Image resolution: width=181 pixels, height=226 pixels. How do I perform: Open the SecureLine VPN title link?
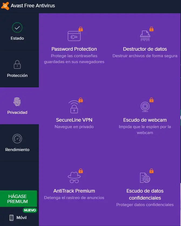pyautogui.click(x=74, y=120)
